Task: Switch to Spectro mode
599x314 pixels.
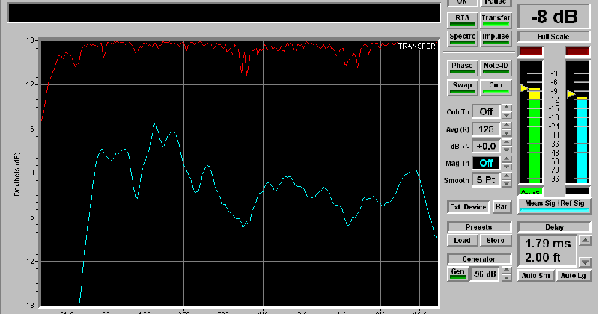Action: click(x=462, y=38)
